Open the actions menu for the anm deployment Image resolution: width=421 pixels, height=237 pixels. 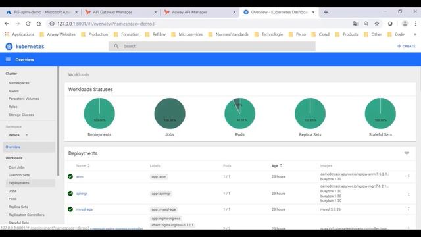pos(409,176)
